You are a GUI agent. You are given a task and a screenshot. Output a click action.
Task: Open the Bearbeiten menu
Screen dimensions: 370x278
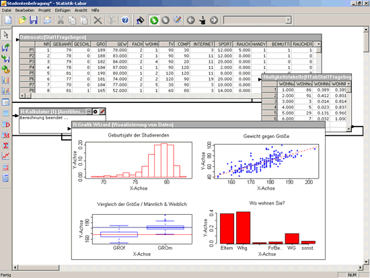tap(25, 10)
